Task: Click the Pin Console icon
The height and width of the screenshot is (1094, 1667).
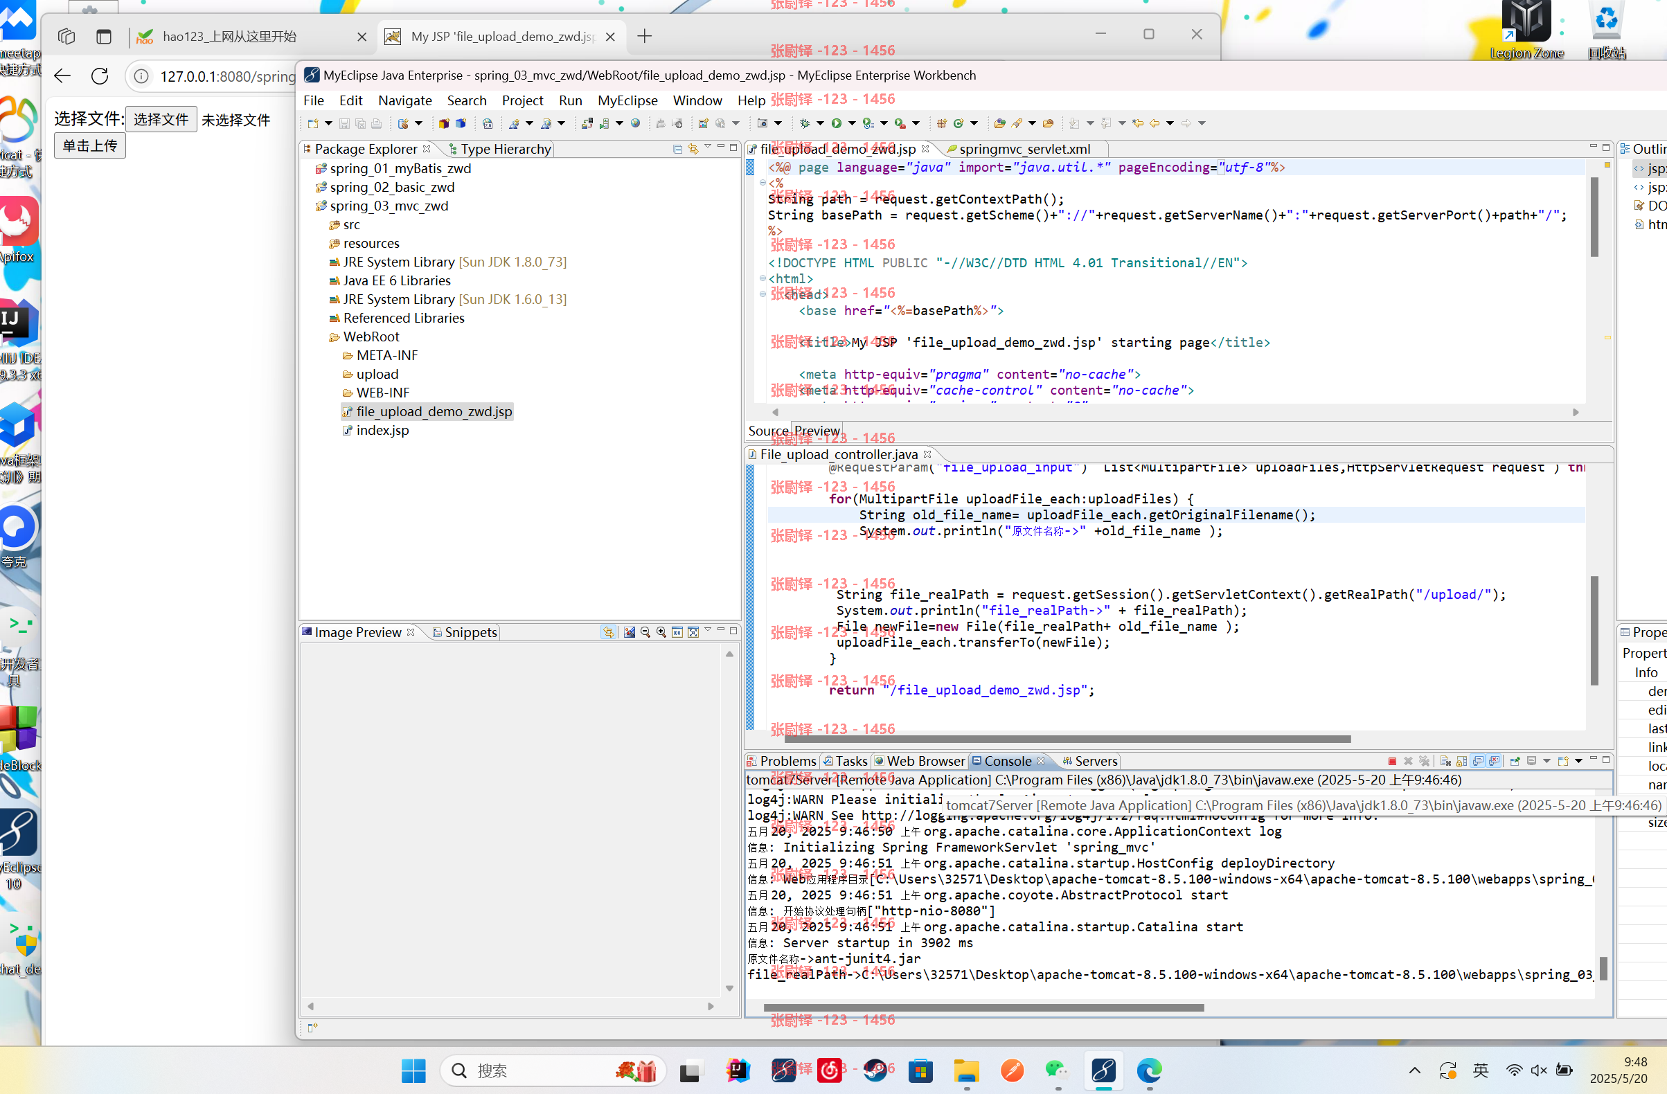Action: (1515, 762)
